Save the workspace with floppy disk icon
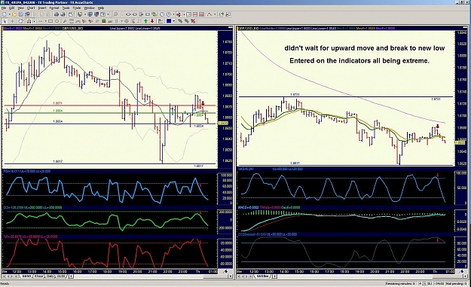This screenshot has height=287, width=471. pyautogui.click(x=21, y=14)
